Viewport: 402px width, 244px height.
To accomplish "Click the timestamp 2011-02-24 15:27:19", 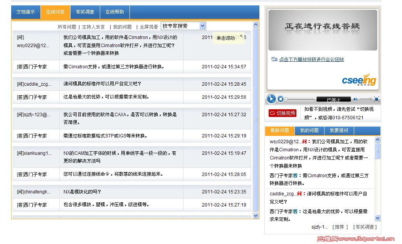I will point(224,205).
